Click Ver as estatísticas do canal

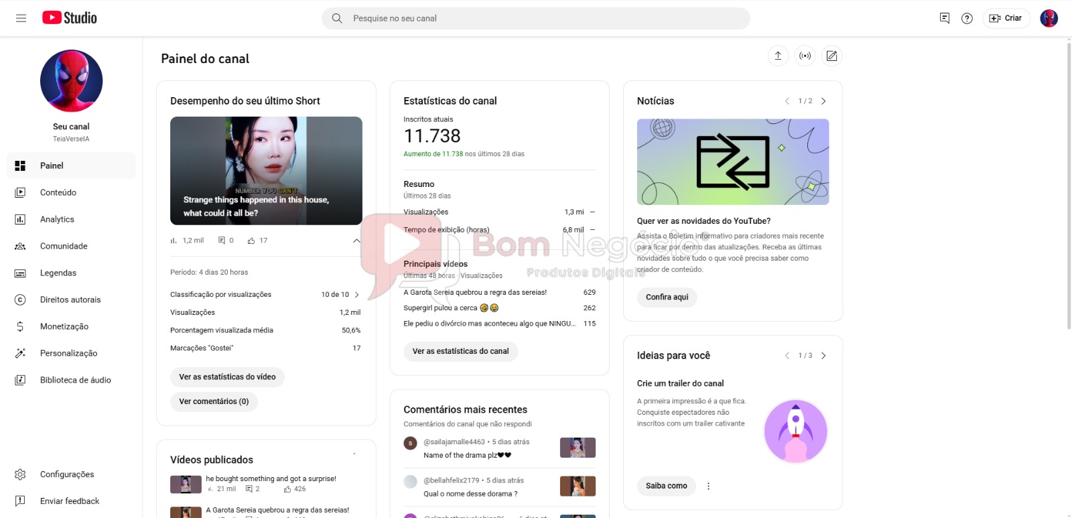click(460, 351)
